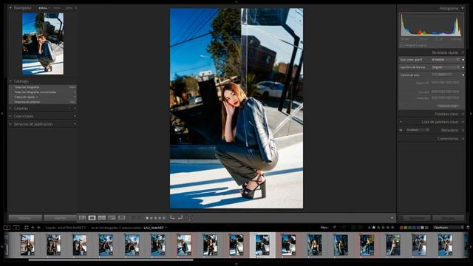Change rating filter comparison symbol
Screen dimensions: 473x266
pos(369,228)
